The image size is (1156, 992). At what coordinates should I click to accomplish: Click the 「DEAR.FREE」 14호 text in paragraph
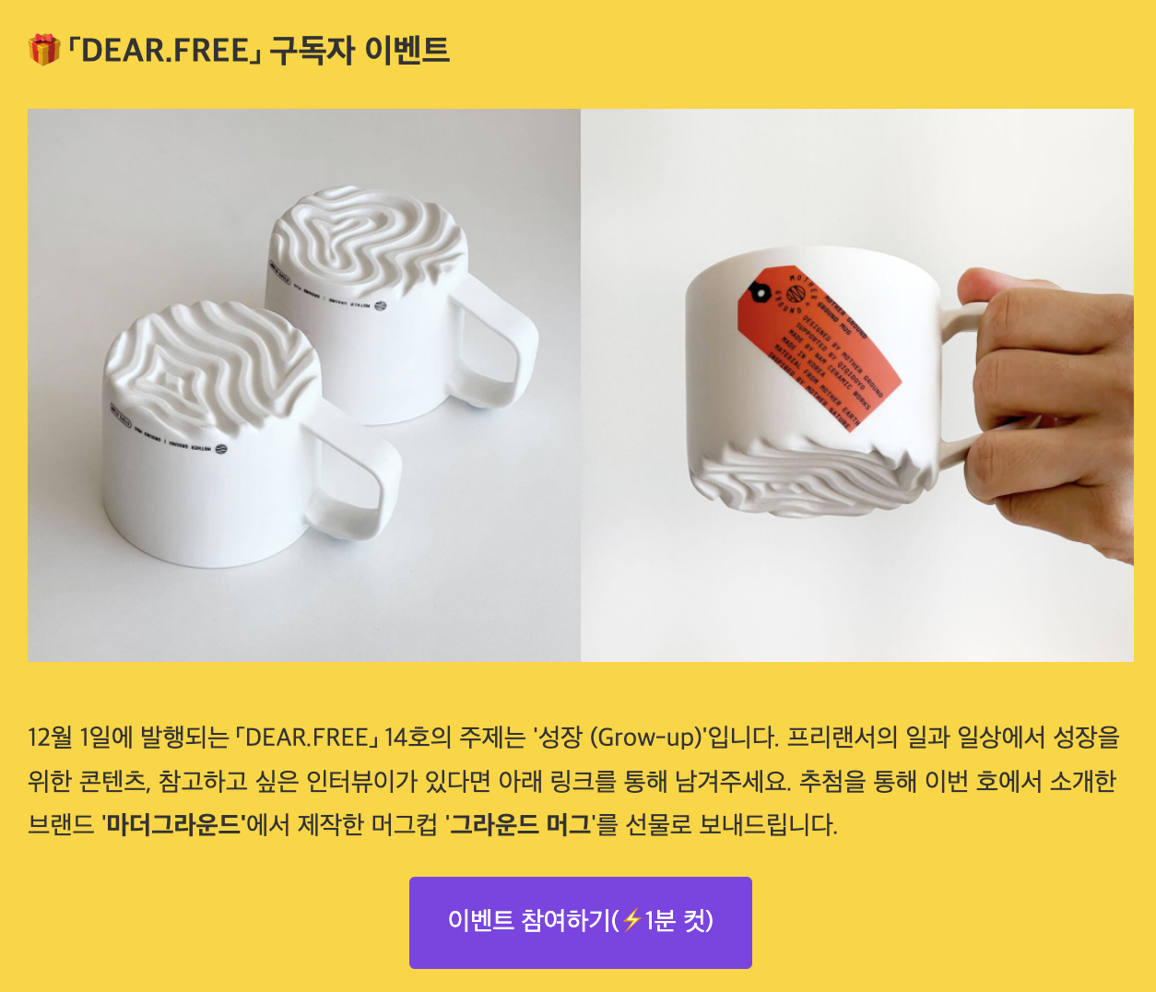[326, 738]
